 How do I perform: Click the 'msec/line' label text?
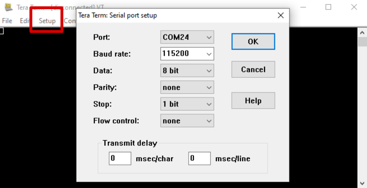pos(233,159)
